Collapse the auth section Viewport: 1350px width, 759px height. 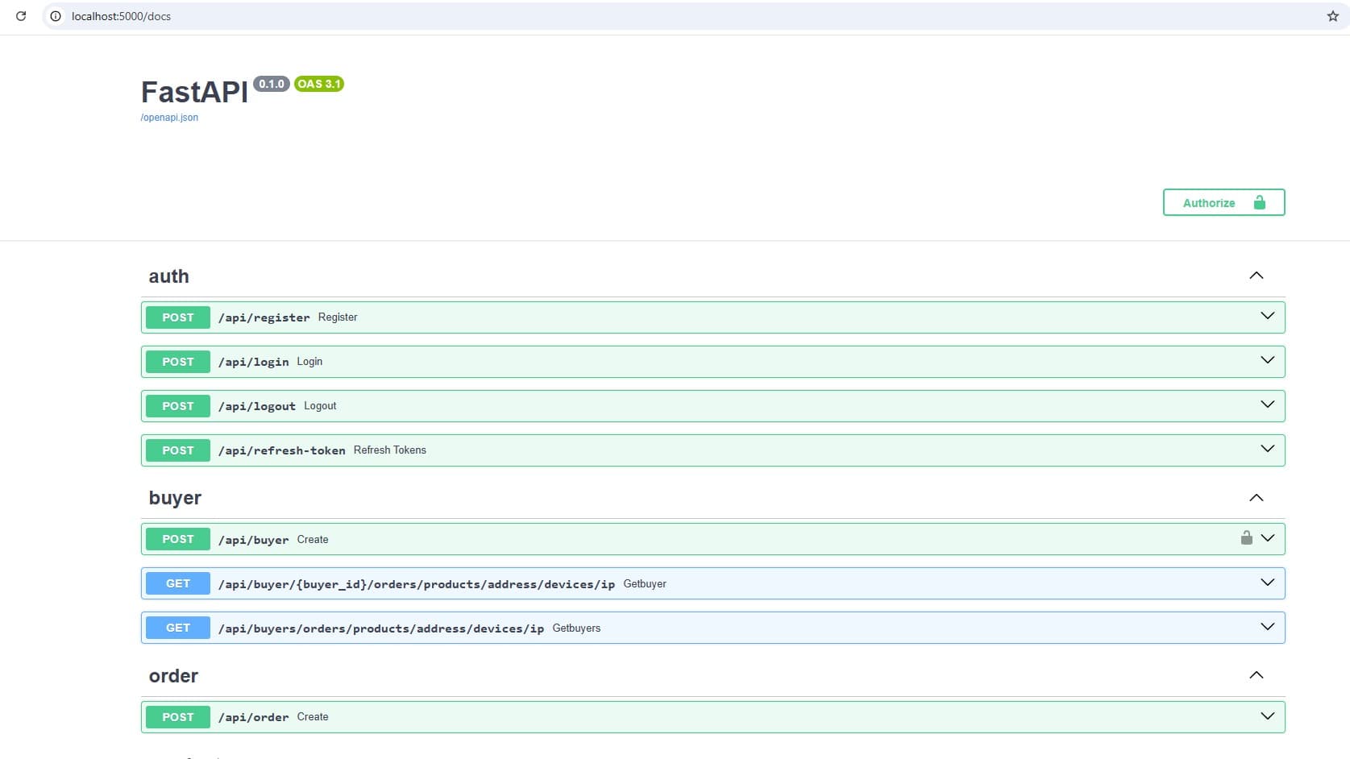pyautogui.click(x=1256, y=276)
